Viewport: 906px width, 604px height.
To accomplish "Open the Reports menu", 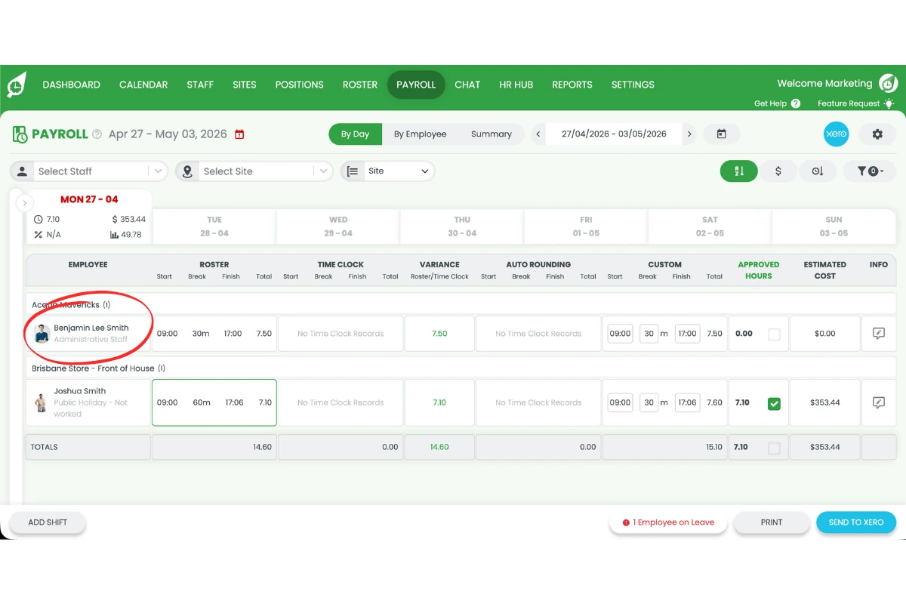I will tap(572, 85).
